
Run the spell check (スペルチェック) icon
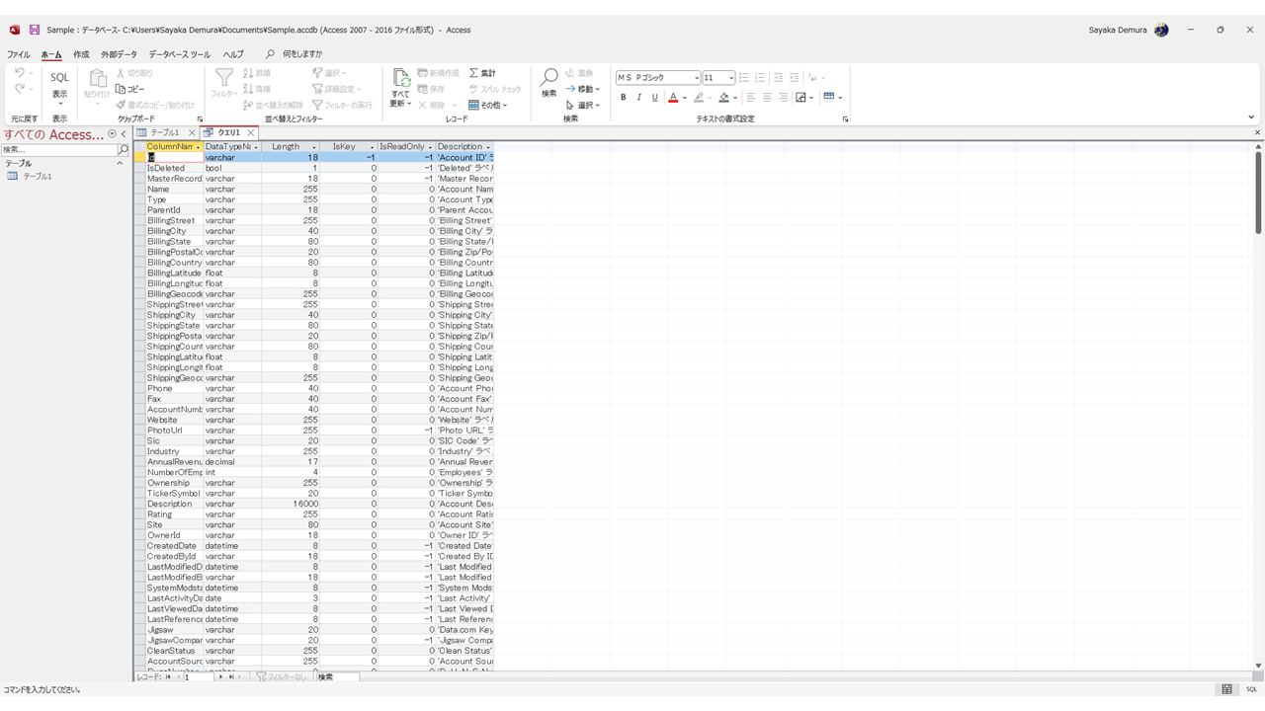click(x=477, y=89)
